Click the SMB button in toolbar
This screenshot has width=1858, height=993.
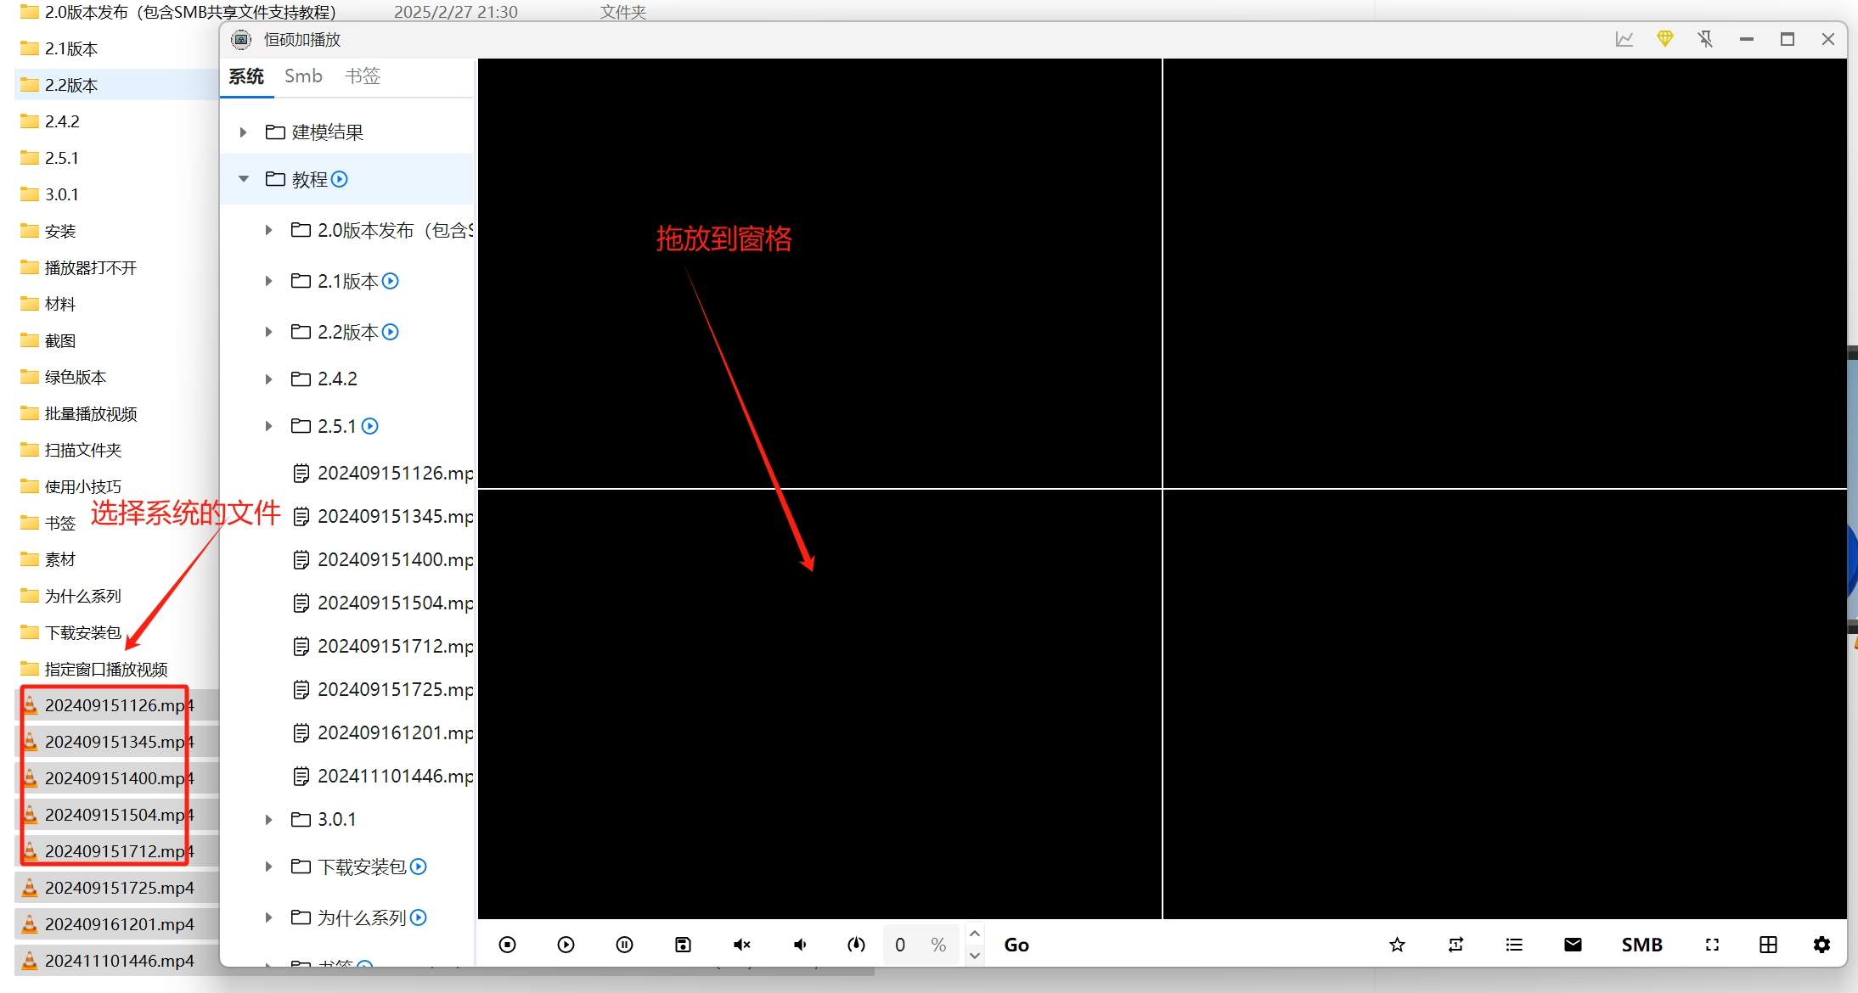tap(1641, 945)
